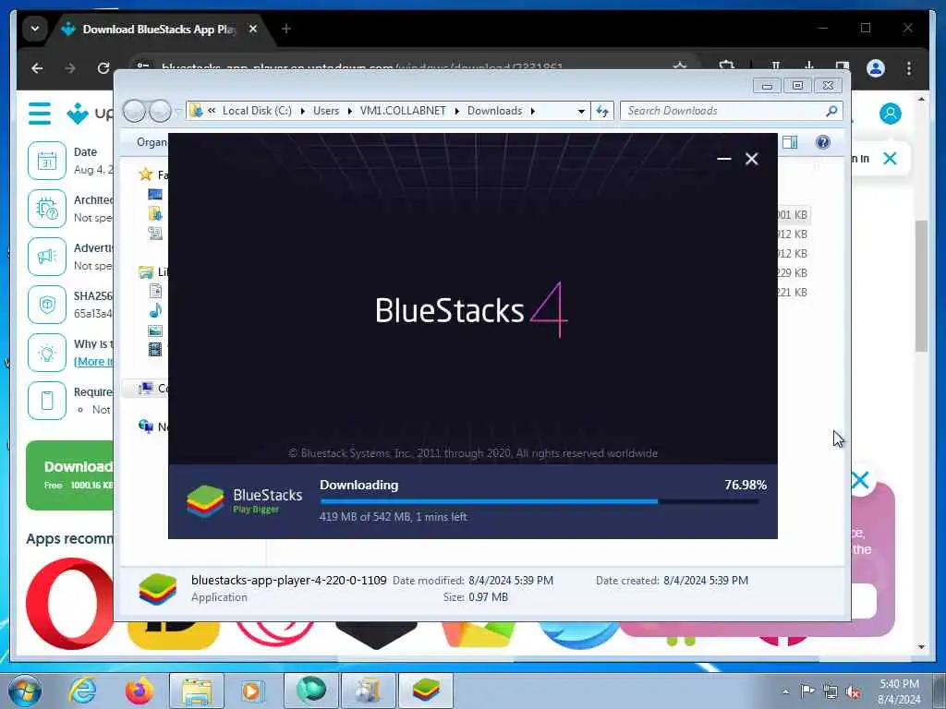
Task: Close the pink advertisement popup
Action: coord(860,480)
